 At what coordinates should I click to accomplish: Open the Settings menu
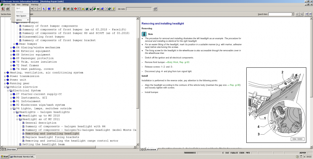click(25, 4)
